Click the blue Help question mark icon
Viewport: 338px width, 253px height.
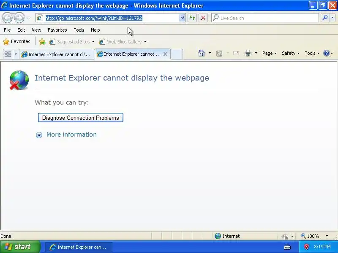tap(327, 53)
